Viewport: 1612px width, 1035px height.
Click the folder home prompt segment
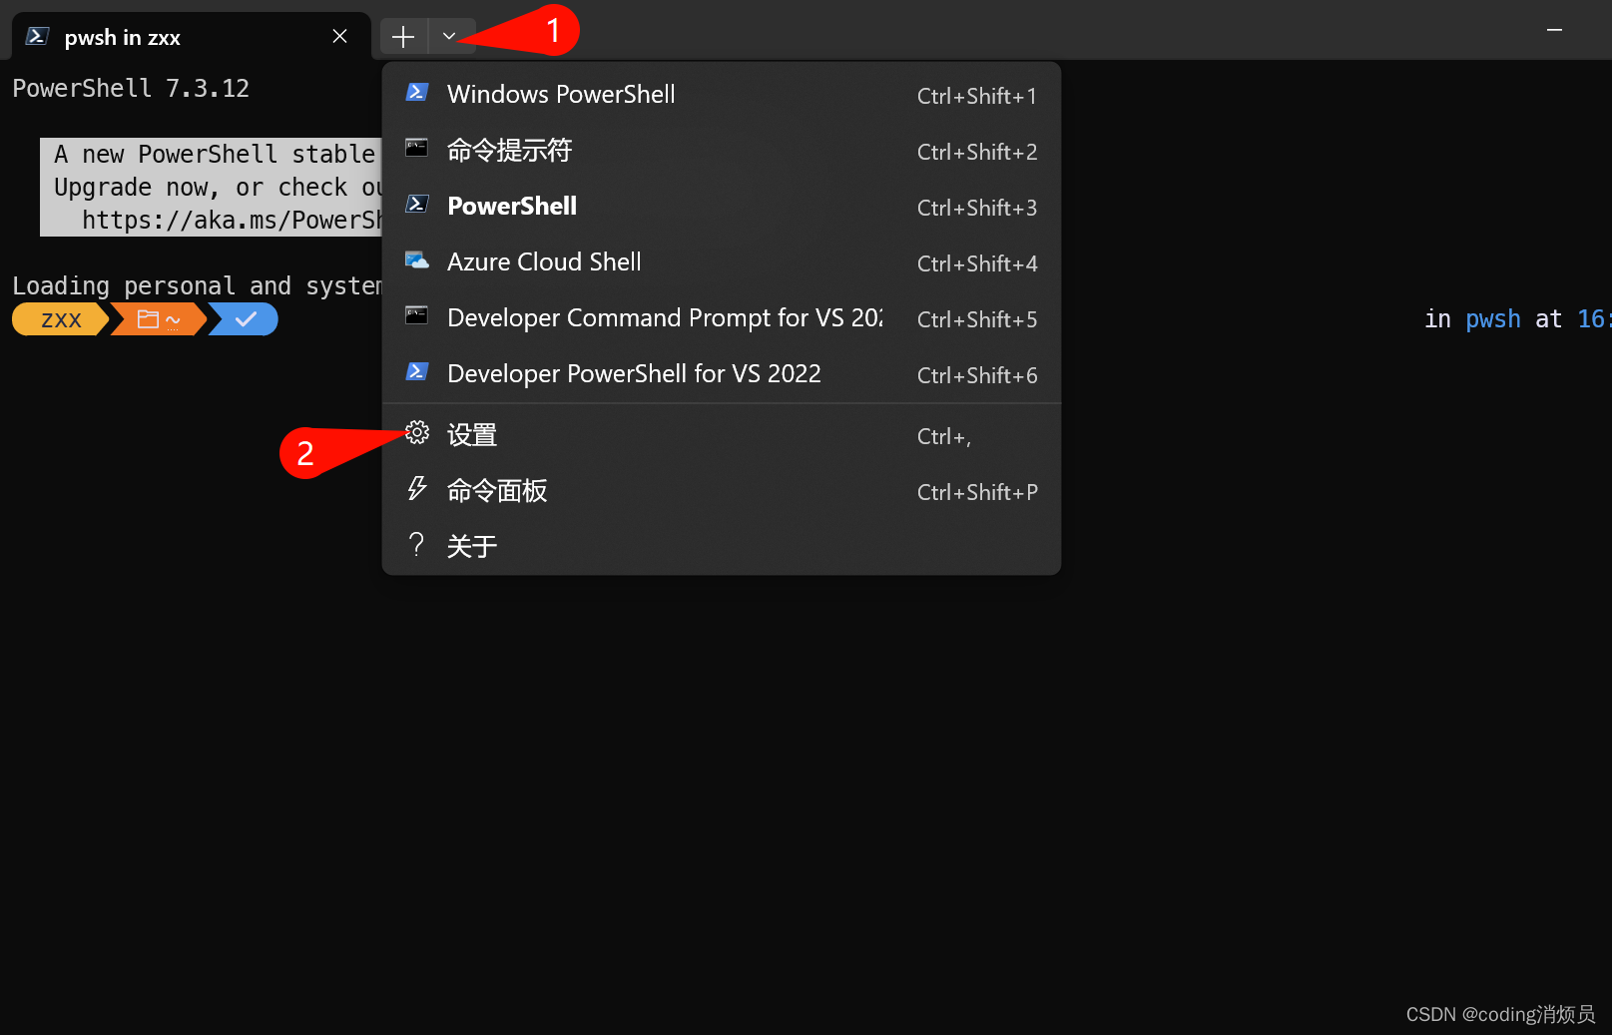point(159,319)
